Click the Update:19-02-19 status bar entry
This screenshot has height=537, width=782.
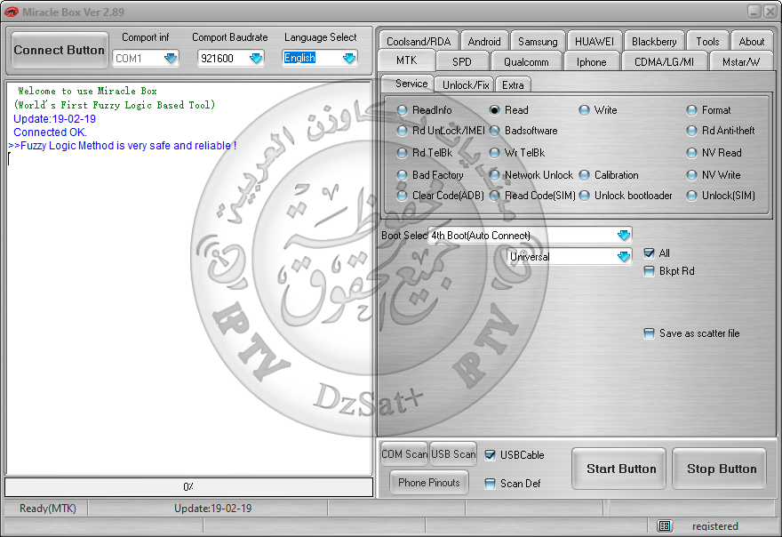click(x=213, y=509)
